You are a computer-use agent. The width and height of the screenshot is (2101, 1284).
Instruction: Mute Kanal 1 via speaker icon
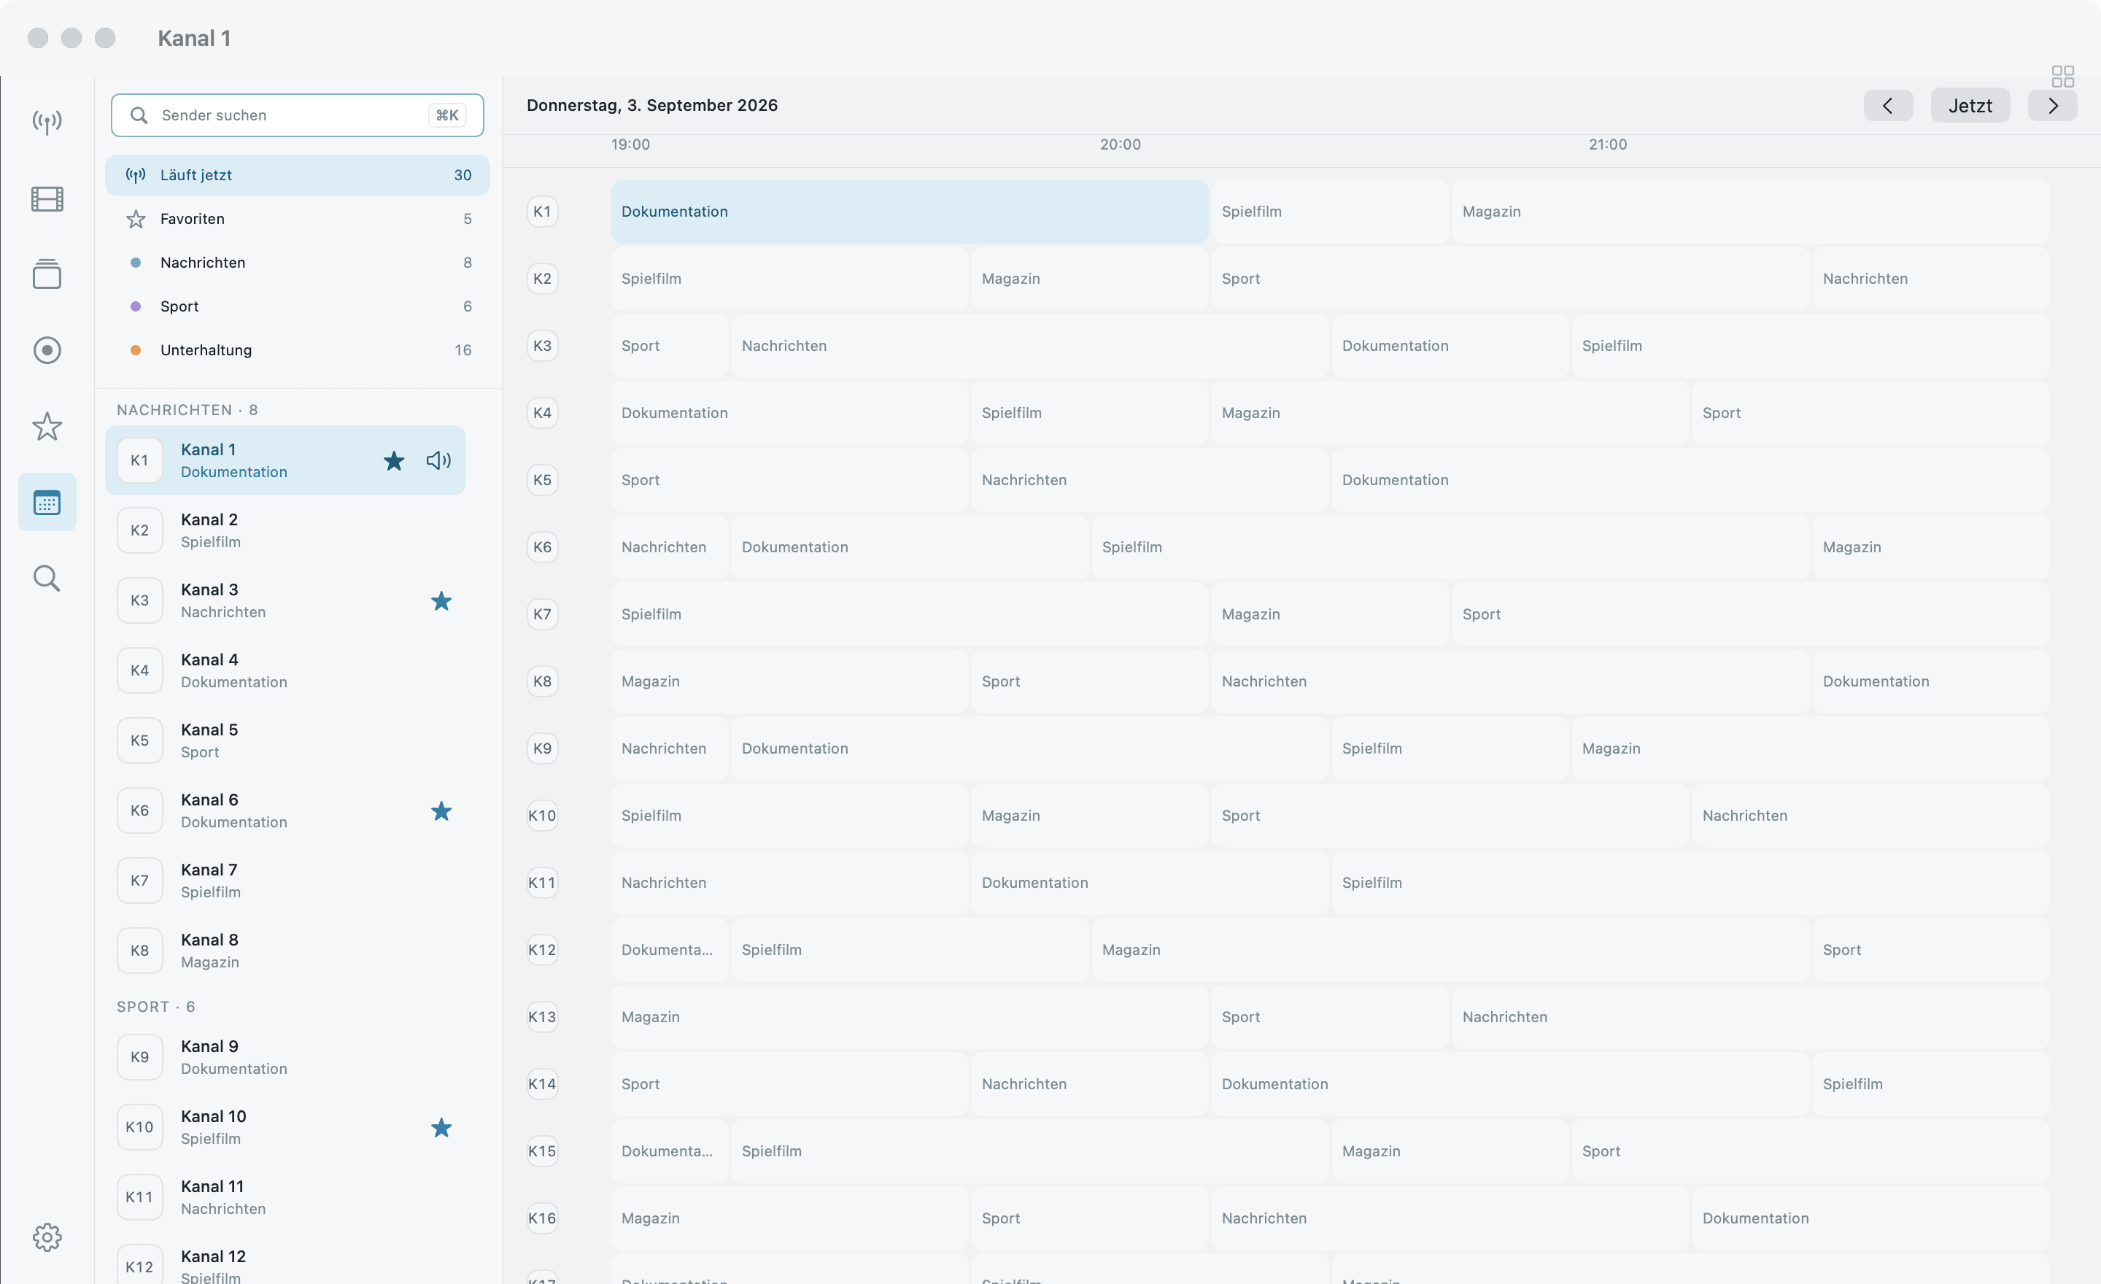click(x=438, y=460)
